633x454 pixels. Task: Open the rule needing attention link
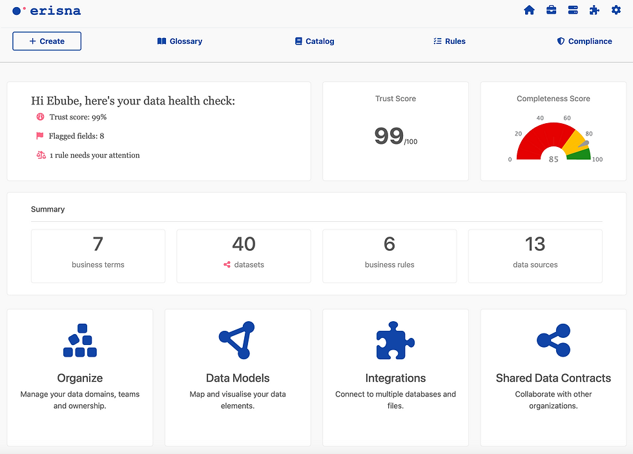pyautogui.click(x=94, y=155)
